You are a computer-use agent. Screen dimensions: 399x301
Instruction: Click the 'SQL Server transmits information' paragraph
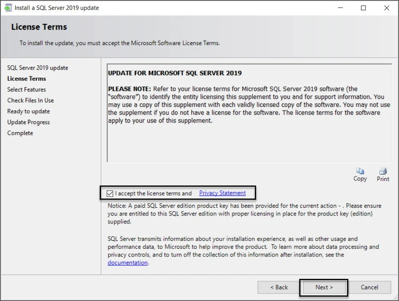(x=243, y=251)
